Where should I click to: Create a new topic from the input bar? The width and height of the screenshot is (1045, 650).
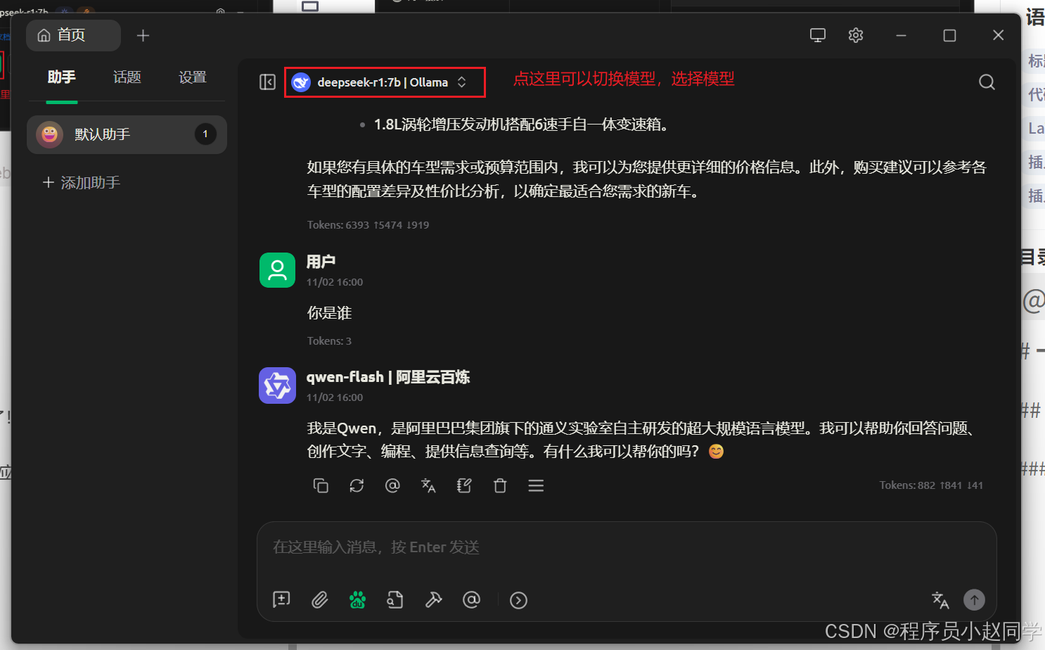point(281,599)
